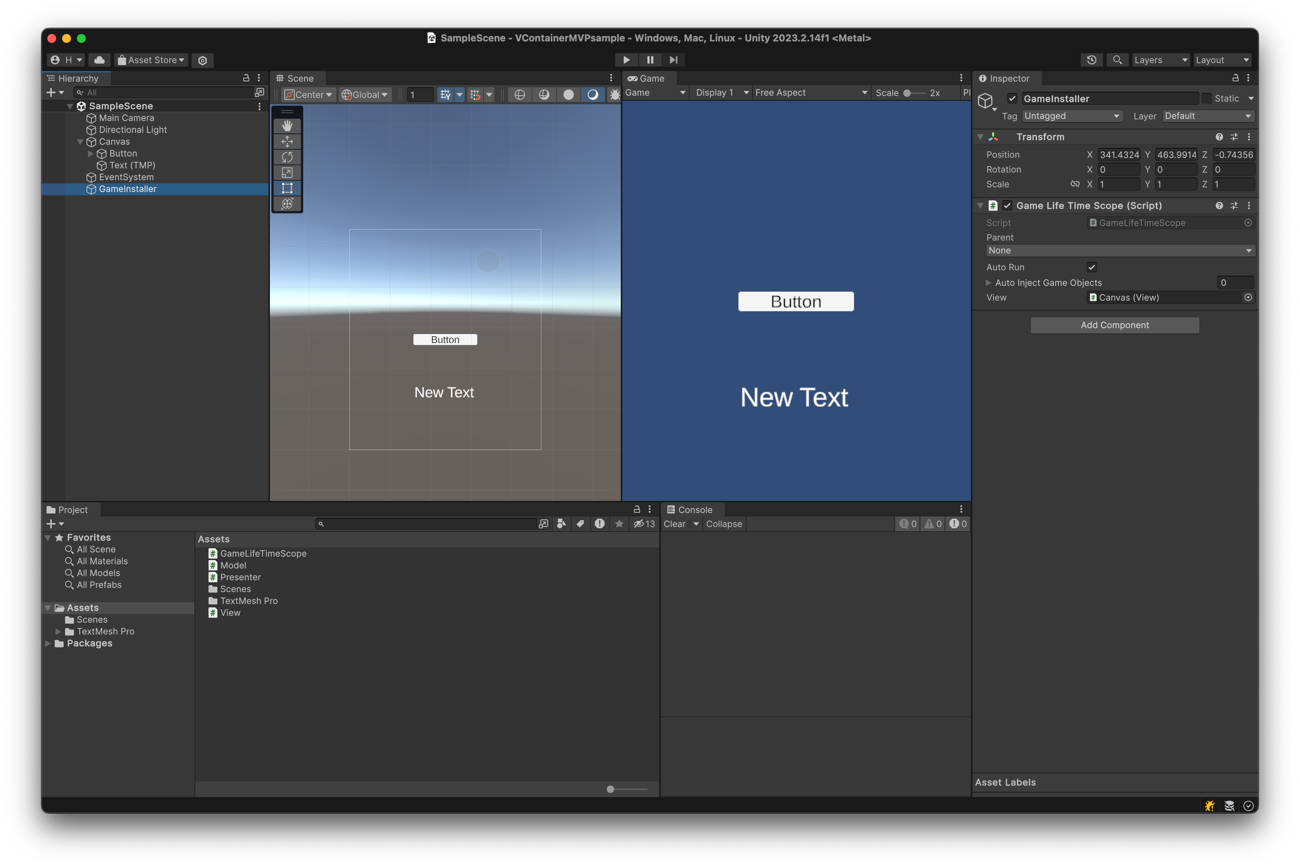Uncheck the Auto Run checkbox
Viewport: 1300px width, 868px height.
pos(1091,267)
